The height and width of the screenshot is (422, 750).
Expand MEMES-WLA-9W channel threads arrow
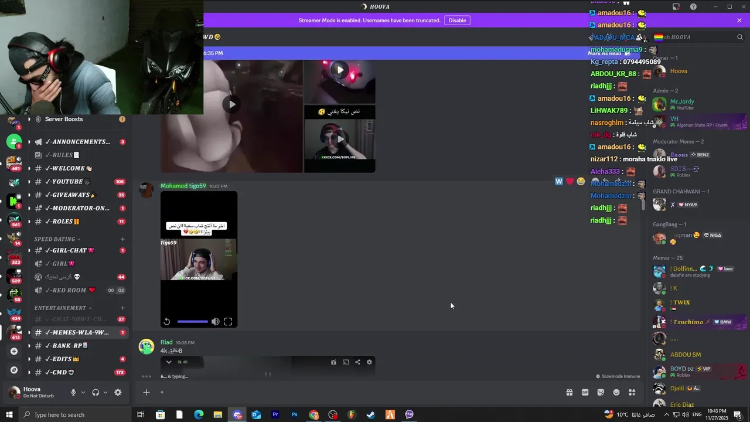(x=29, y=332)
